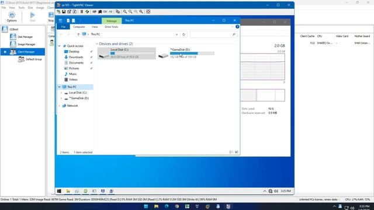Collapse Client Manager node in CCBoot

tap(5, 52)
